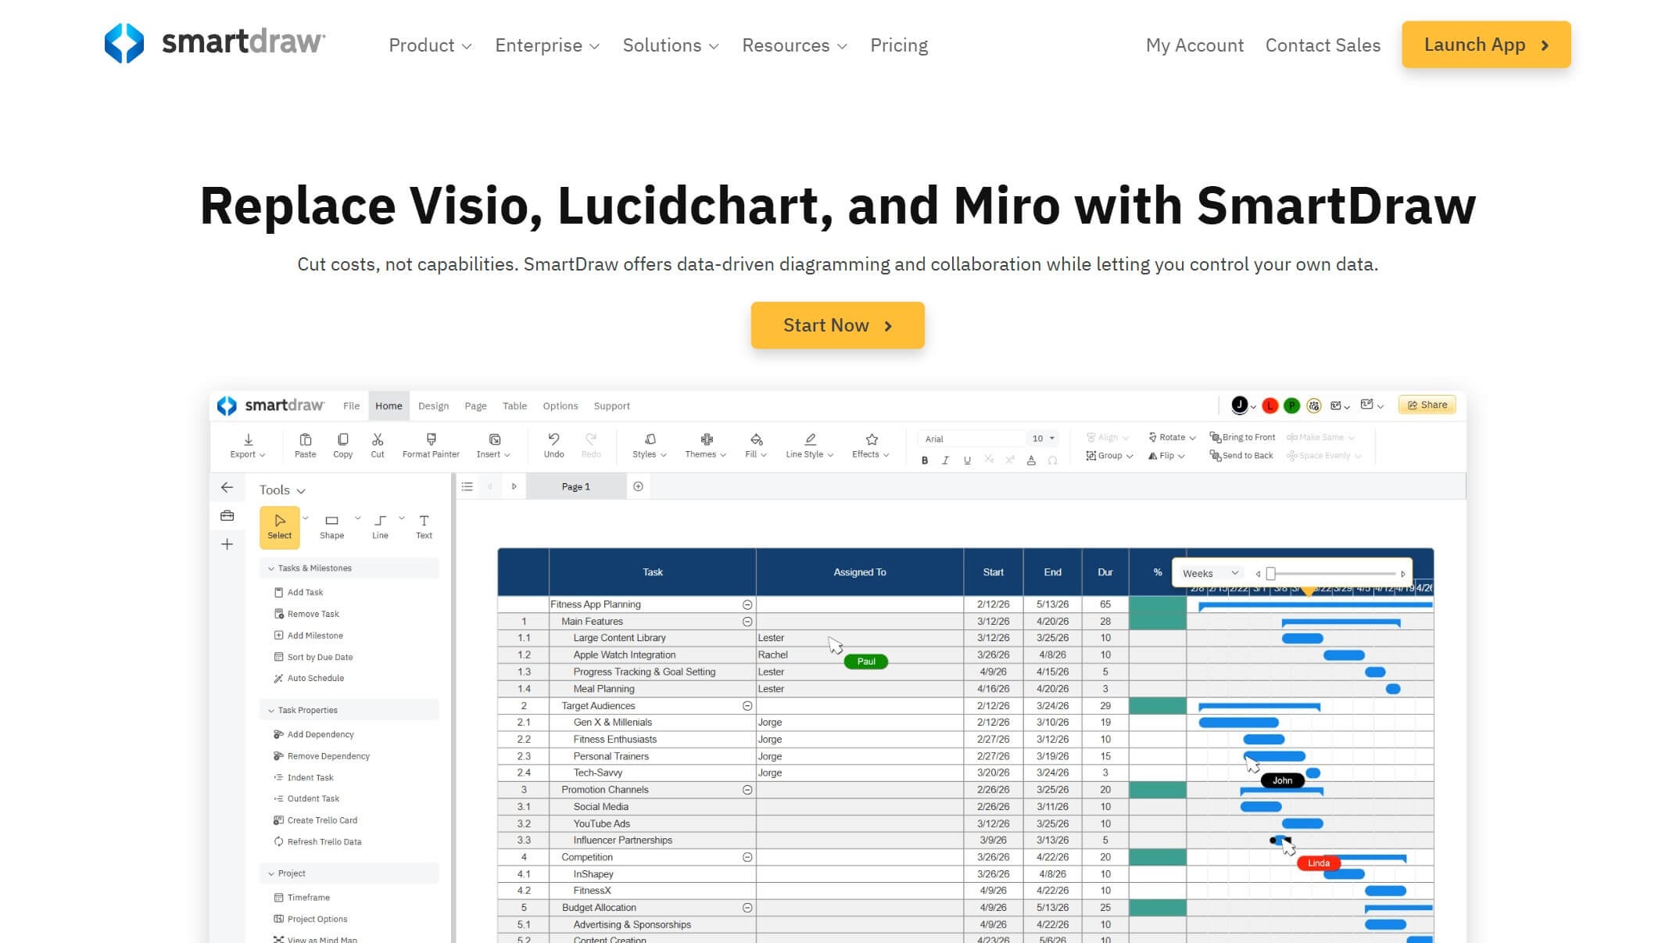Click the timeline zoom slider handle
This screenshot has height=943, width=1676.
coord(1271,574)
